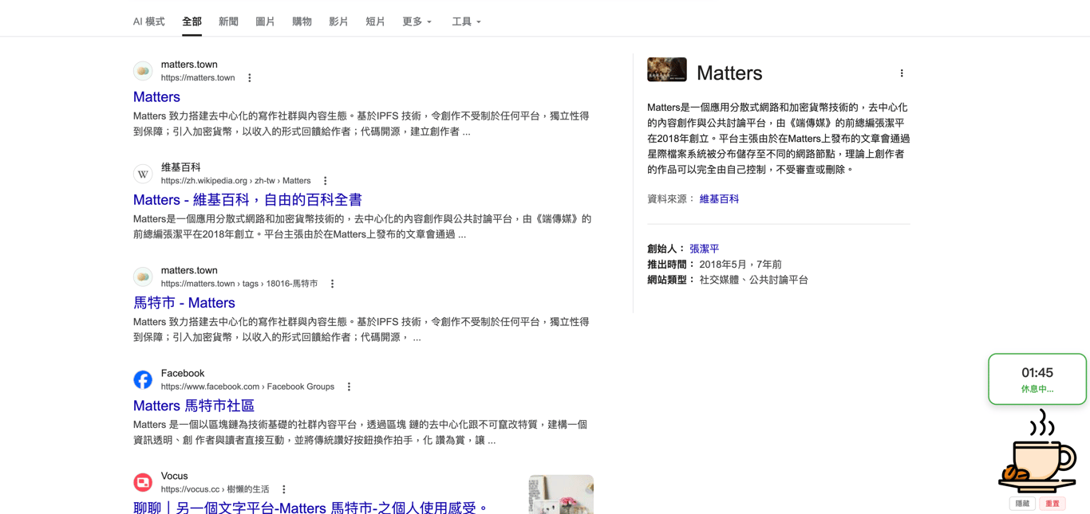Open options menu for Facebook Groups result

349,386
